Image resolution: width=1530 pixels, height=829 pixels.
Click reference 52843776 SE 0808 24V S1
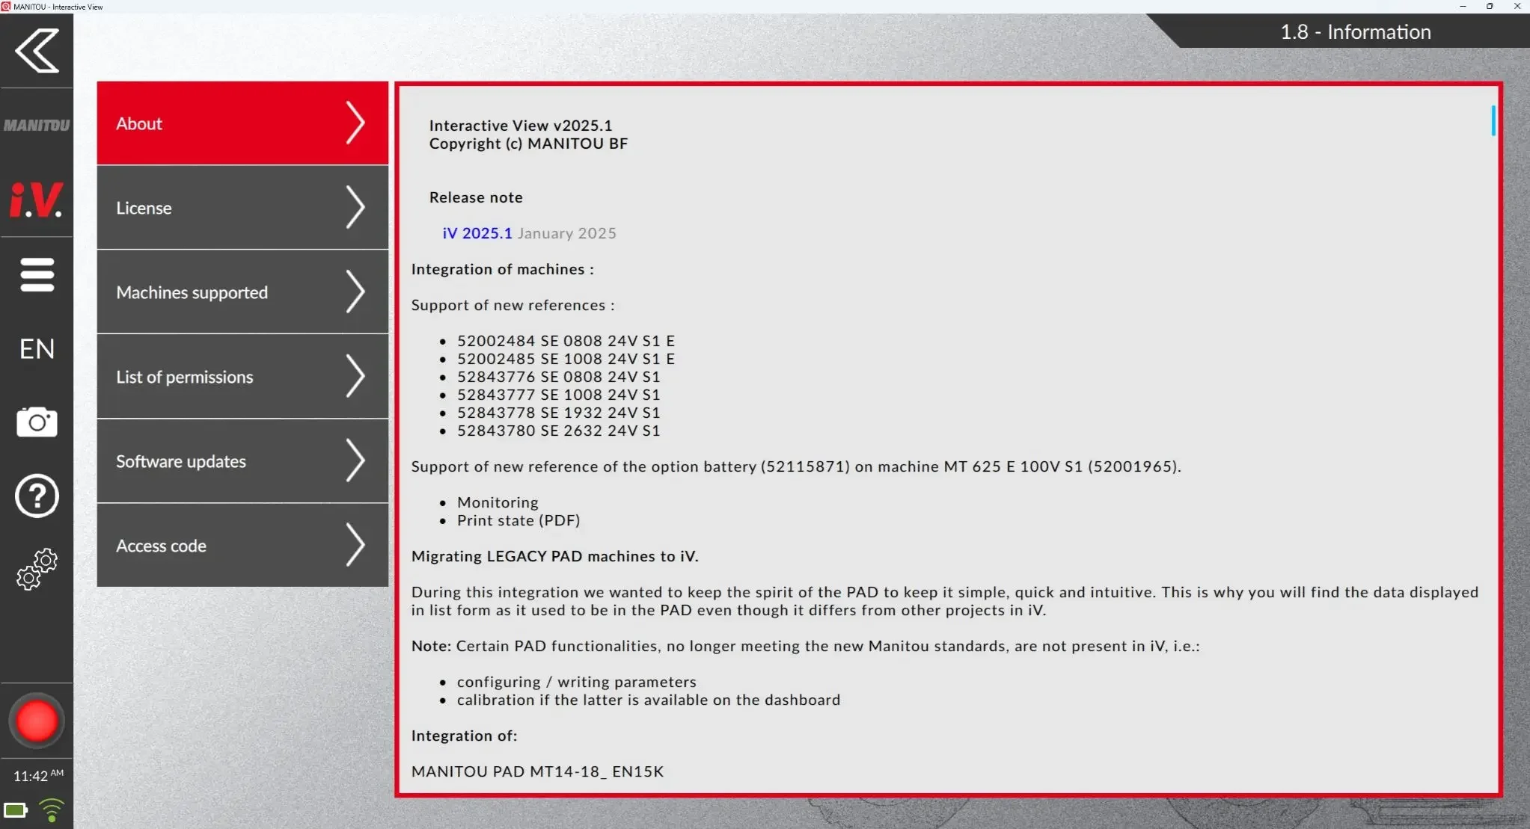559,377
